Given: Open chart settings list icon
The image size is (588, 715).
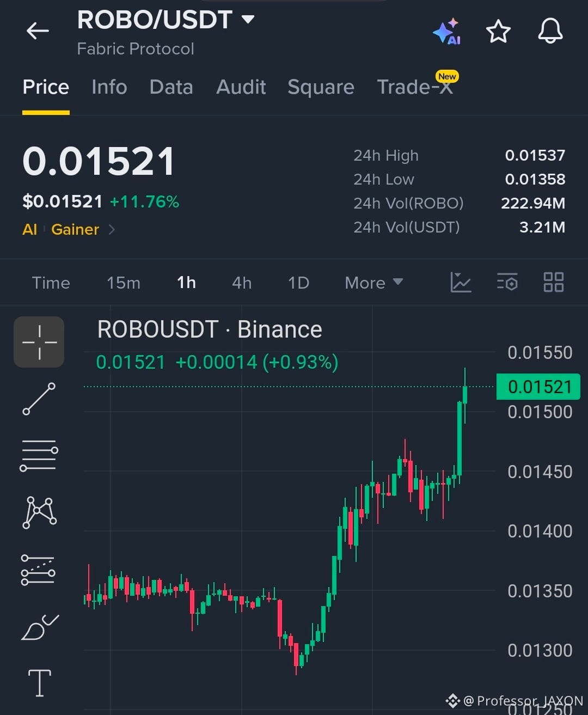Looking at the screenshot, I should (x=507, y=283).
